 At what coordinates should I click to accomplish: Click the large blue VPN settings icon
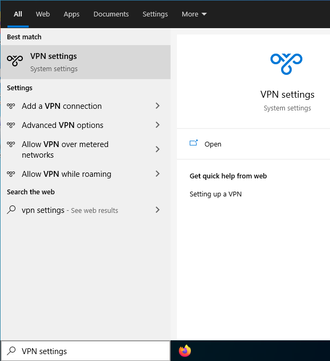point(286,64)
